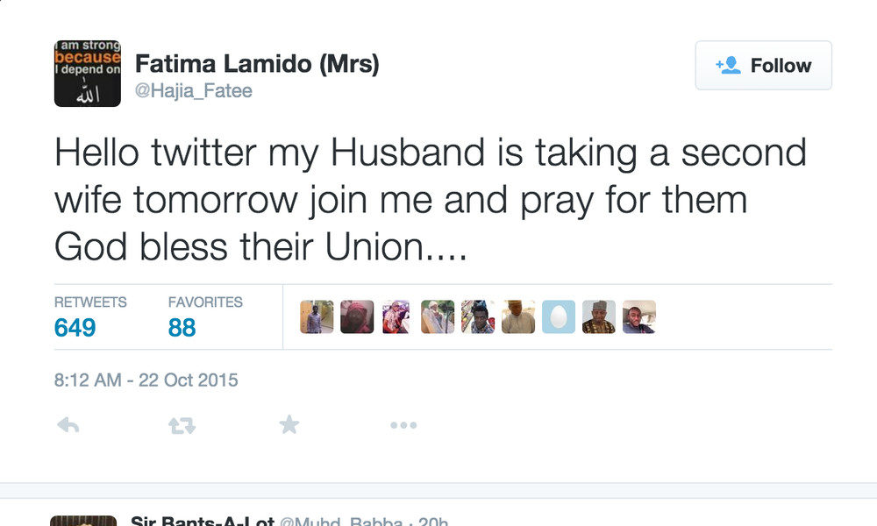
Task: Retweet Fatima Lamido's tweet
Action: (x=182, y=426)
